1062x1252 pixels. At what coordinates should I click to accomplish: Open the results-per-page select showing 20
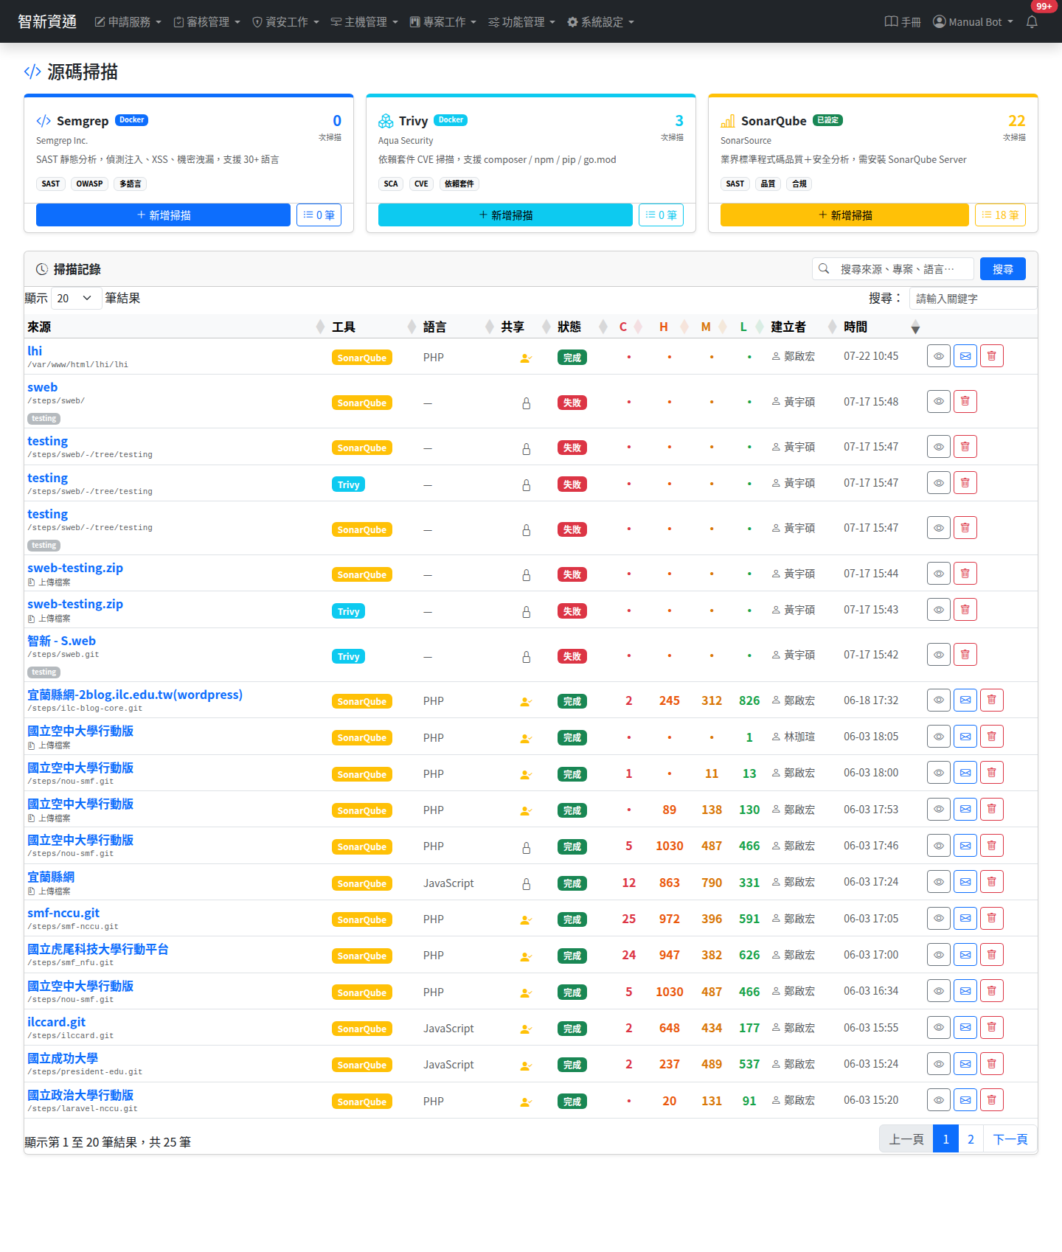click(x=77, y=298)
